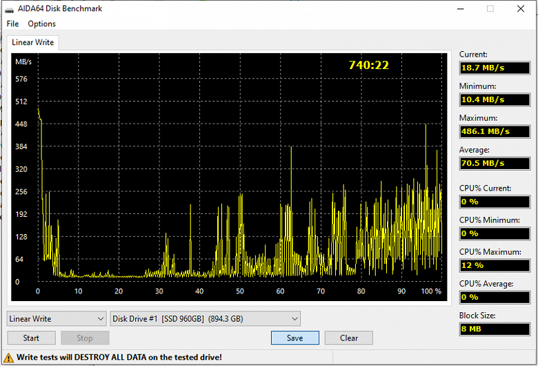Open the File menu
Image resolution: width=538 pixels, height=366 pixels.
(x=12, y=23)
